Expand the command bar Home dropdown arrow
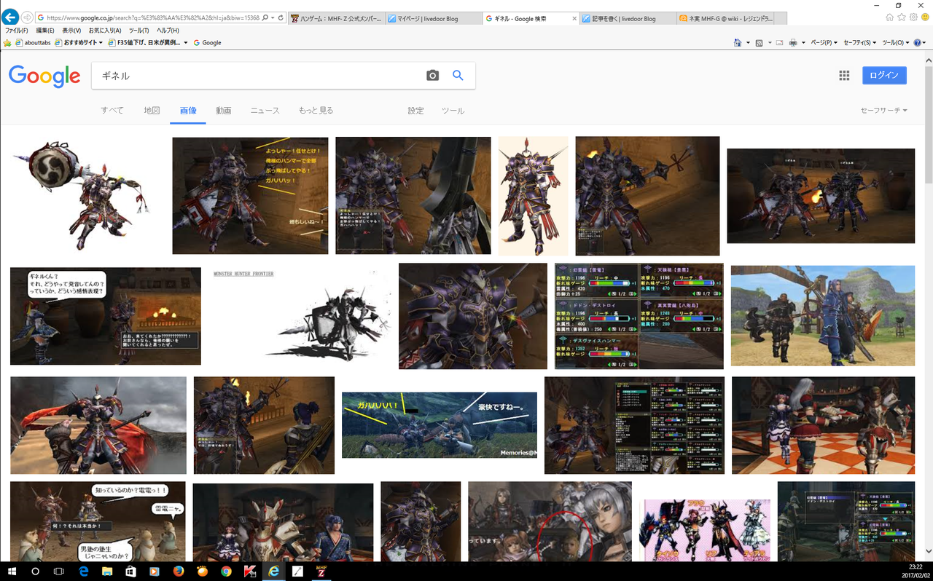This screenshot has height=581, width=933. (748, 43)
